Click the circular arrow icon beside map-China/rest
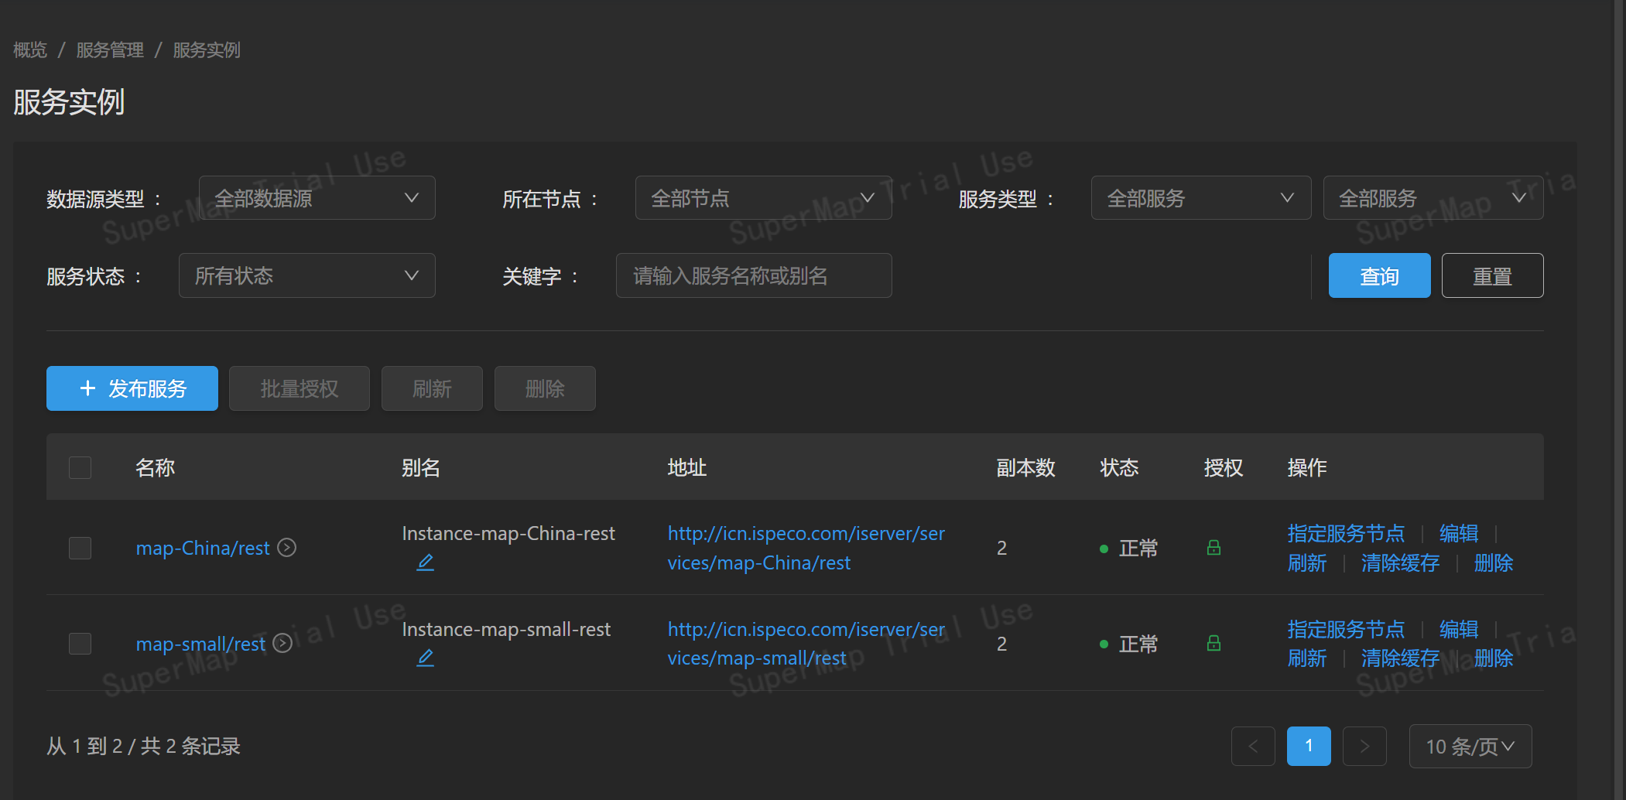 (286, 547)
